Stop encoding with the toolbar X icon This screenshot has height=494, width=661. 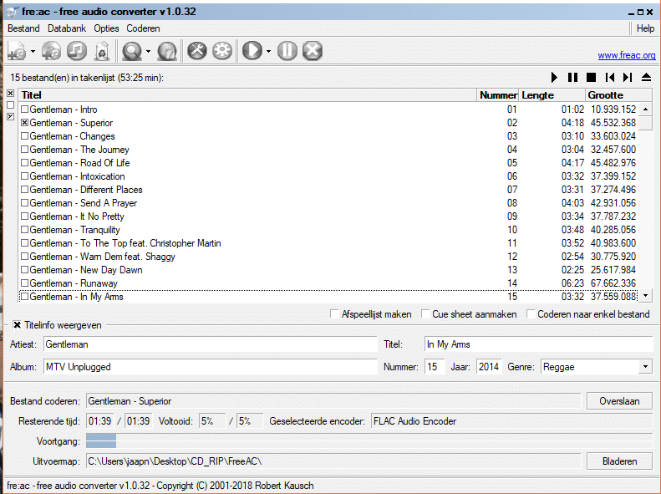[313, 51]
